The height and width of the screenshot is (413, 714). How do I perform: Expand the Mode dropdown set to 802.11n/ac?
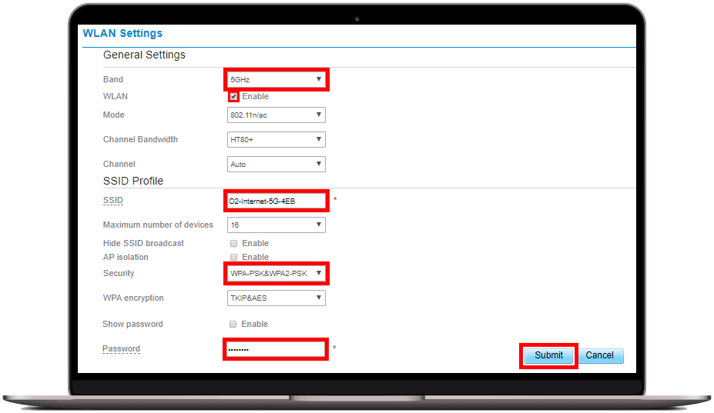[276, 115]
